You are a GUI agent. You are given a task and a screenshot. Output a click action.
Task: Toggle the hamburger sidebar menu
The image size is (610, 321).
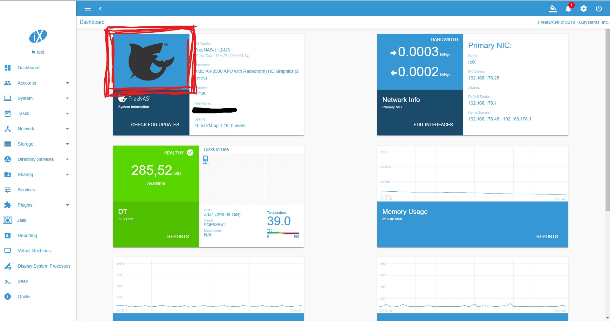[88, 9]
